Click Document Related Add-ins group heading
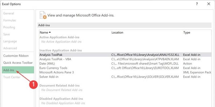Viewport: 215px width, 107px height. tap(59, 85)
